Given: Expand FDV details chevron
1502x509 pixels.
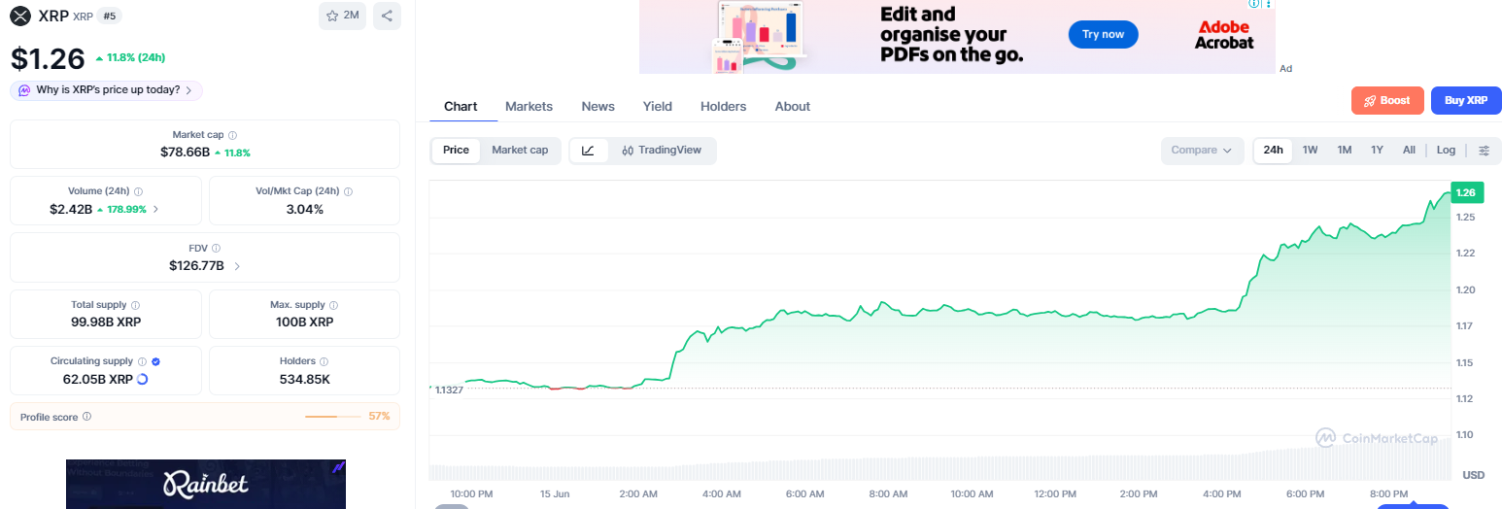Looking at the screenshot, I should 237,265.
